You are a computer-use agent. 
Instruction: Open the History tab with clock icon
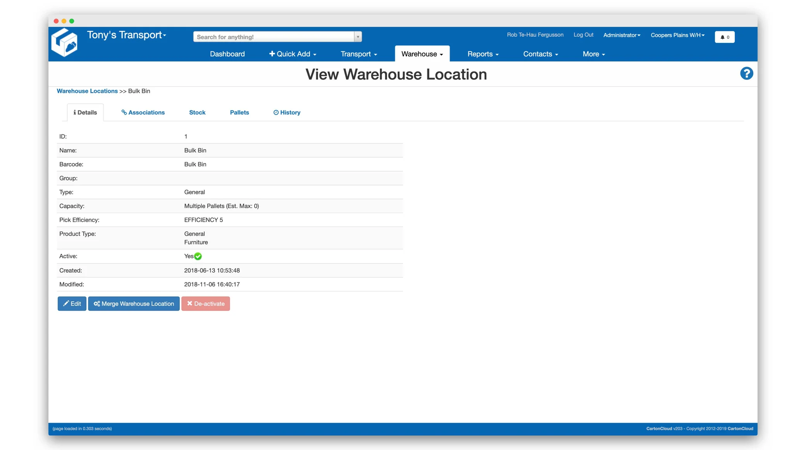(x=287, y=113)
